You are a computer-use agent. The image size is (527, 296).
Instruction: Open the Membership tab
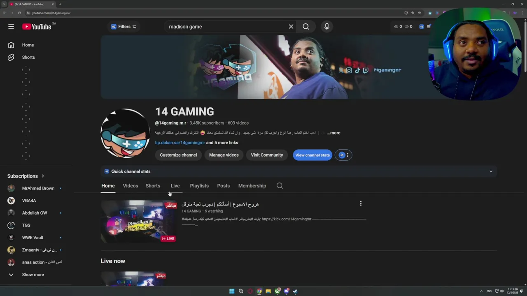tap(252, 186)
